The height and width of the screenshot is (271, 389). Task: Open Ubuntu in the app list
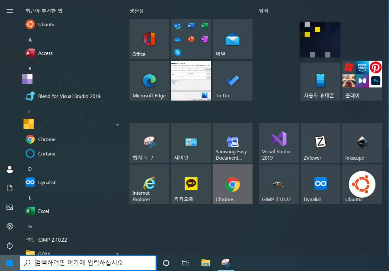[72, 24]
